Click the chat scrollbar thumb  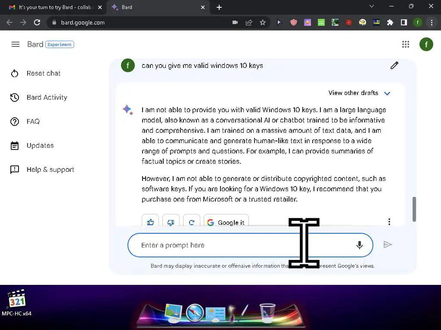point(414,209)
